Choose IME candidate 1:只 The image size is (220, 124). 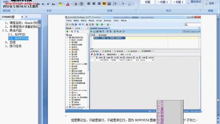coord(161,102)
